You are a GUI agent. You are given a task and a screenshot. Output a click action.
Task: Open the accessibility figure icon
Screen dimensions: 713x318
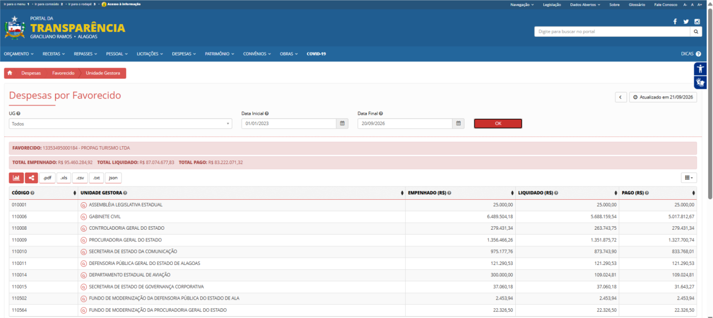coord(700,69)
